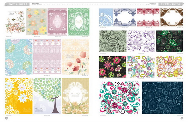Select the light blue lace doily thumbnail
This screenshot has width=188, height=122.
pos(106,17)
